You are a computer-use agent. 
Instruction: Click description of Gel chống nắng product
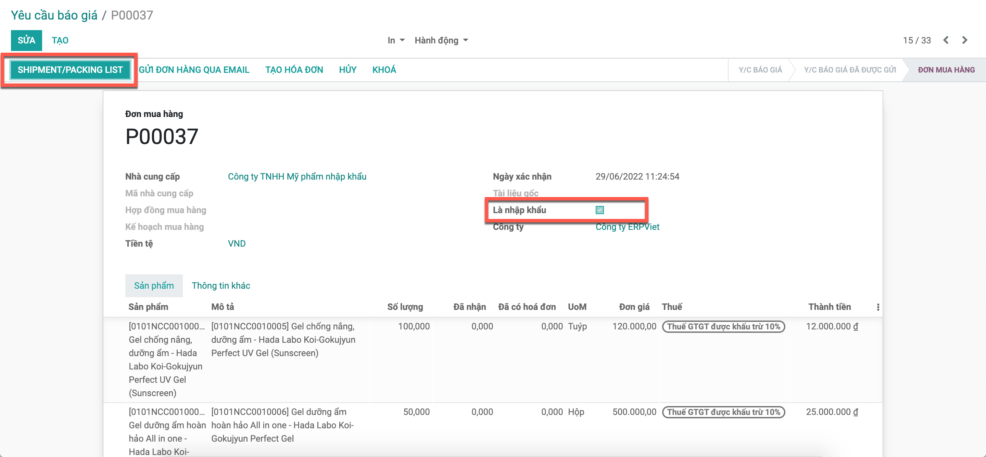(283, 340)
